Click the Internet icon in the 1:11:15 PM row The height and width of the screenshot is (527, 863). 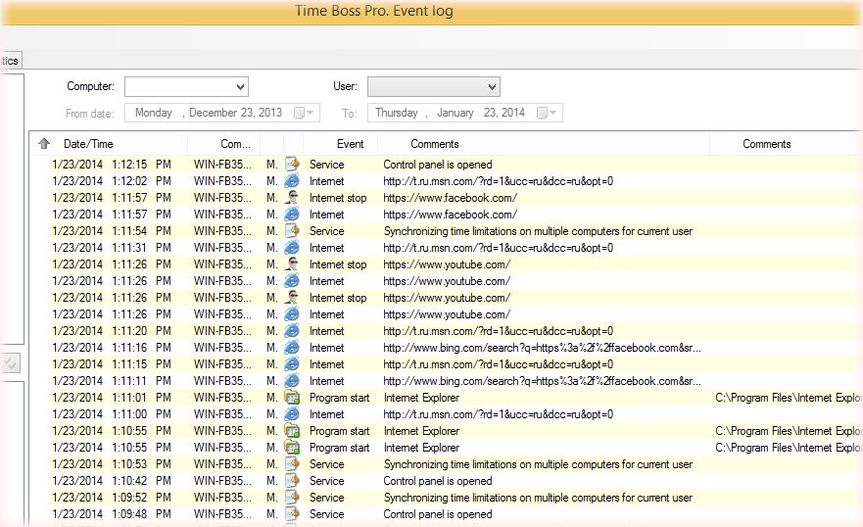292,363
